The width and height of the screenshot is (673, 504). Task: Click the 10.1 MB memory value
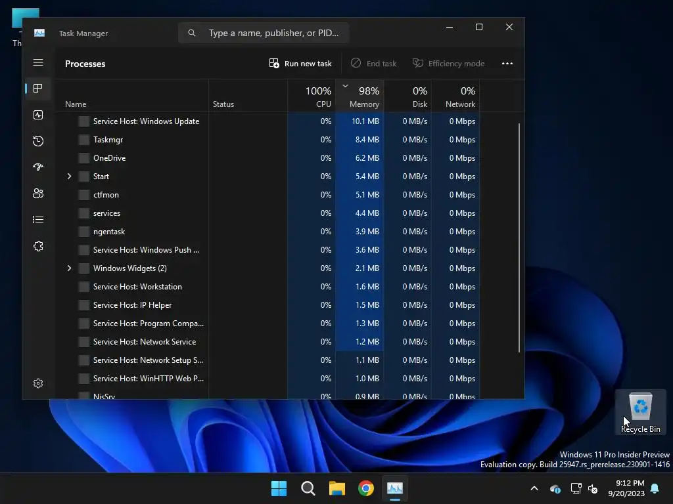coord(365,121)
